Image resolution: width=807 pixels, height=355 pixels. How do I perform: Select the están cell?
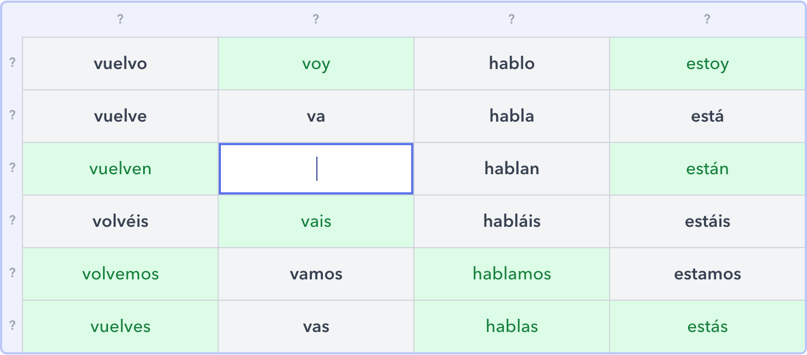[x=707, y=169]
